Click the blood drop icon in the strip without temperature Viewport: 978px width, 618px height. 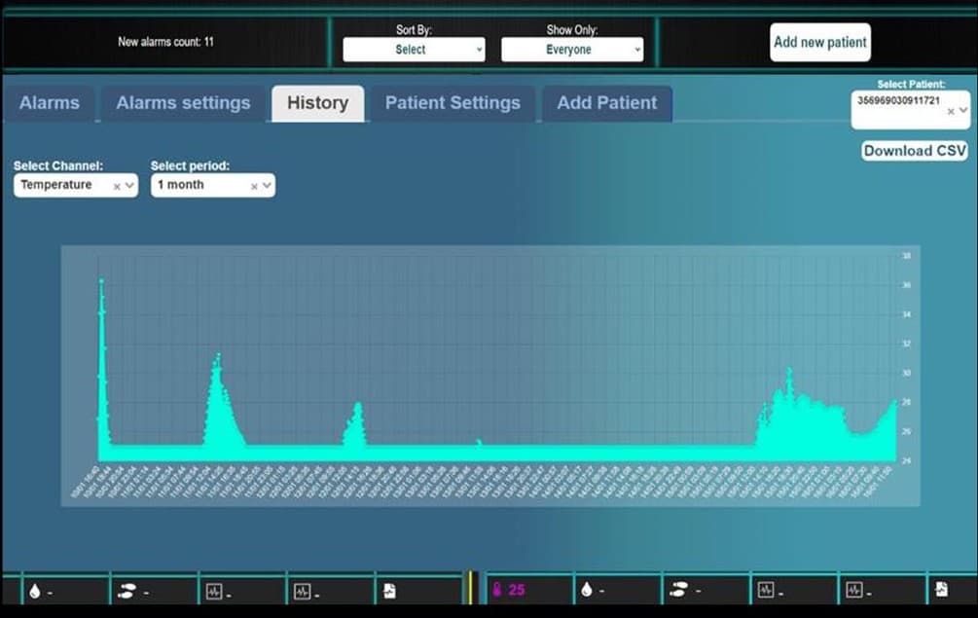pos(35,591)
